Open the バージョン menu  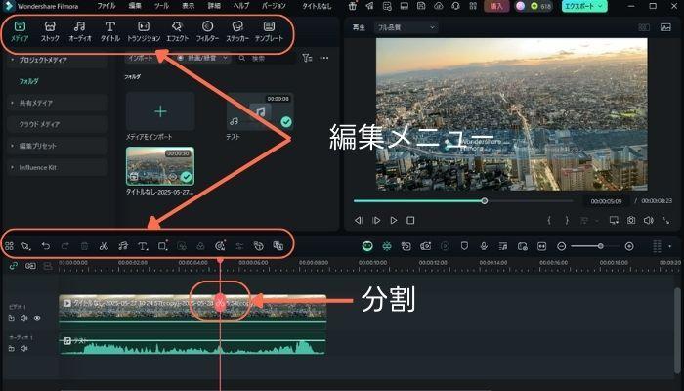[x=274, y=6]
